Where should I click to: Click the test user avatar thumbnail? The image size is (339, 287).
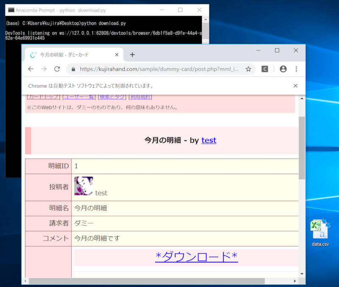click(x=83, y=186)
